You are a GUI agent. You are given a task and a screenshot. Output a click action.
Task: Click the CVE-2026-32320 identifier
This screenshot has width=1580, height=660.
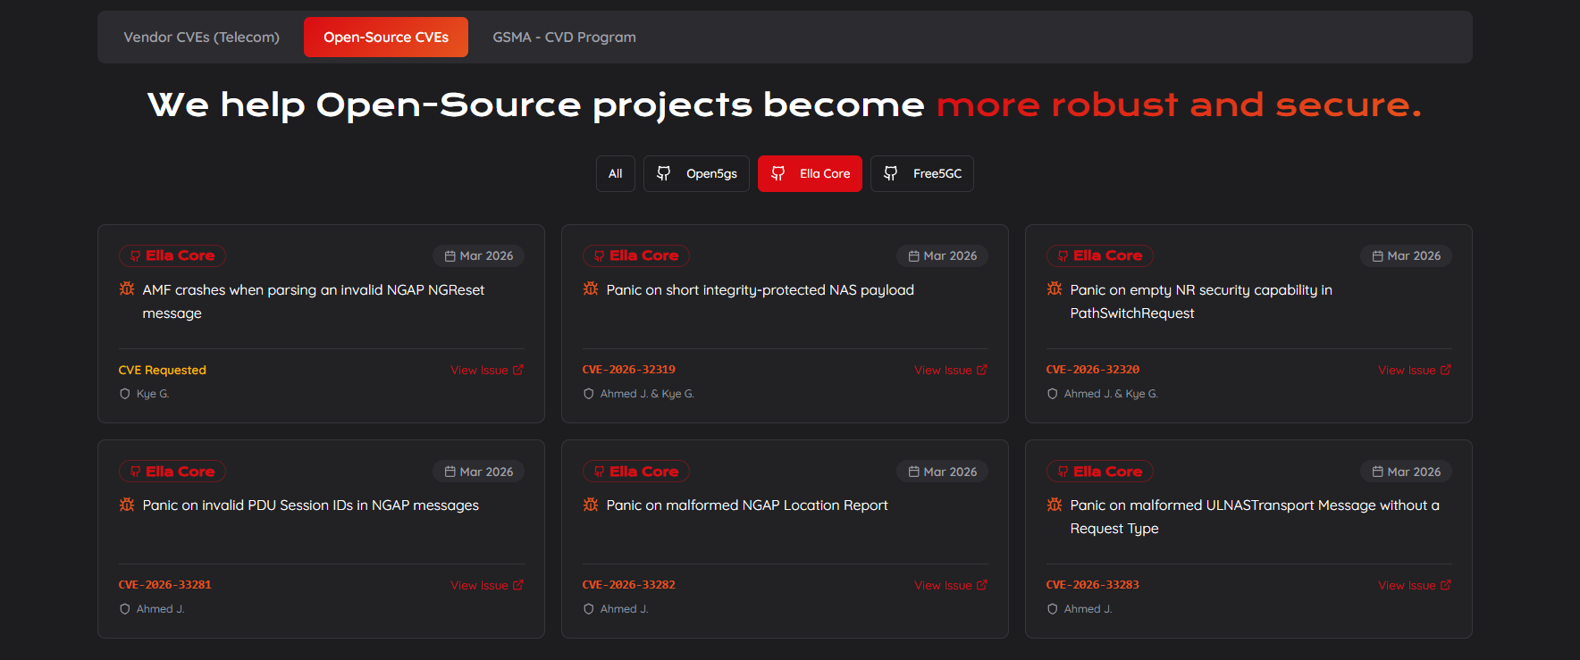pos(1093,370)
